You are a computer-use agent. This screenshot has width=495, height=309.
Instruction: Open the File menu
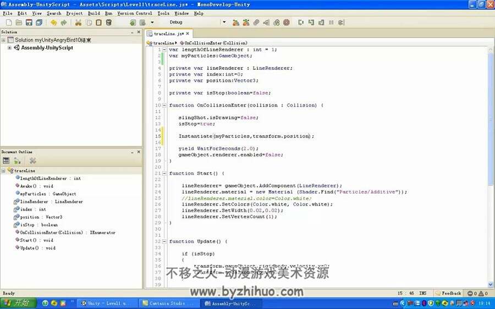coord(8,13)
